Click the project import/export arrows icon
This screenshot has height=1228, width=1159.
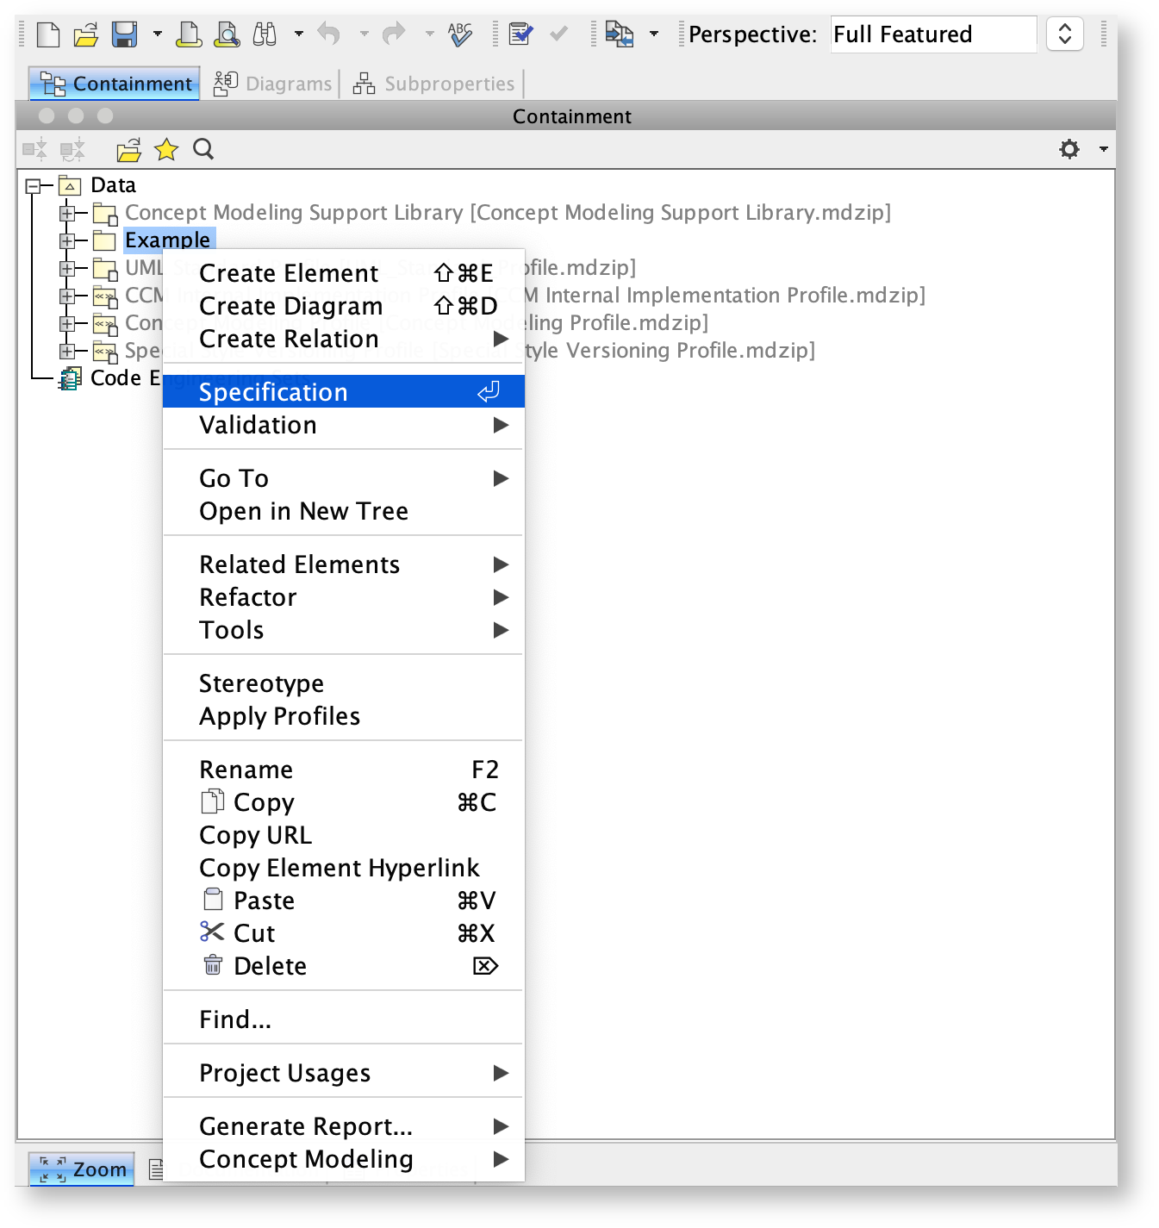tap(619, 34)
